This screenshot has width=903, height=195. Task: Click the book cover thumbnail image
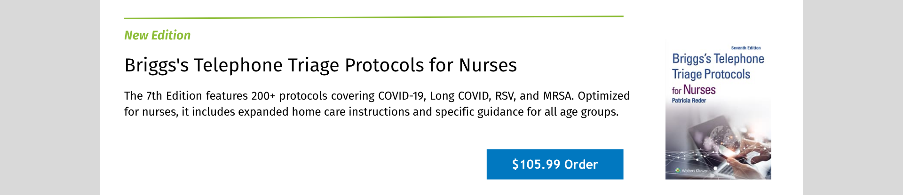click(718, 111)
